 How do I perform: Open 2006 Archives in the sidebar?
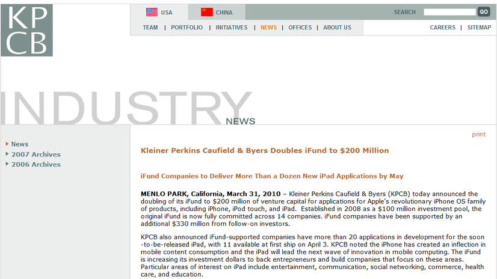(x=36, y=164)
